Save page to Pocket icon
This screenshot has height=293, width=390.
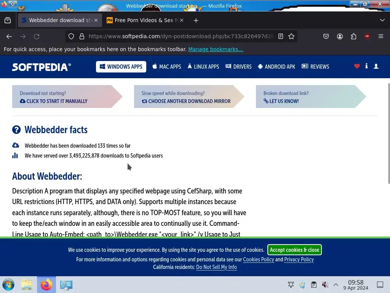tap(326, 36)
